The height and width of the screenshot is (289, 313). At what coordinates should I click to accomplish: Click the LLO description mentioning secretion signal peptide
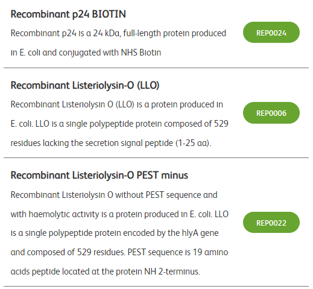tap(119, 124)
